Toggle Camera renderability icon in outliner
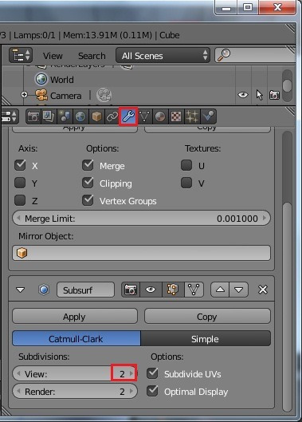302x422 pixels. (274, 95)
